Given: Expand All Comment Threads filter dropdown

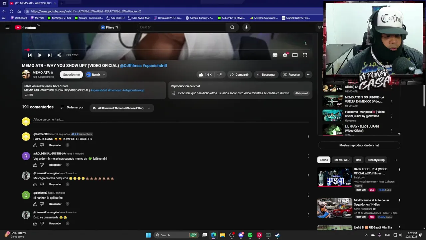Looking at the screenshot, I should tap(121, 108).
